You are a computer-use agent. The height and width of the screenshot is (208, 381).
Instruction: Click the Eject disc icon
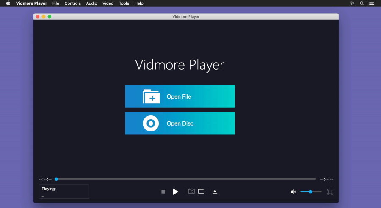215,192
